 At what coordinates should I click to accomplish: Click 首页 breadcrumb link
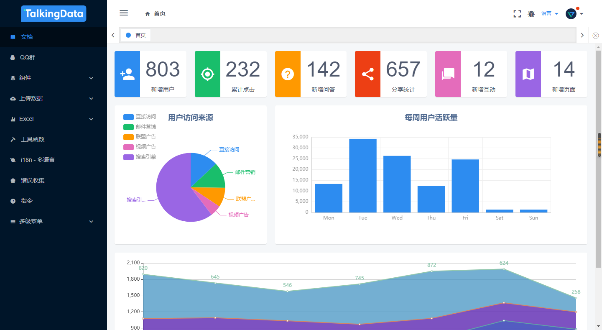(x=160, y=14)
